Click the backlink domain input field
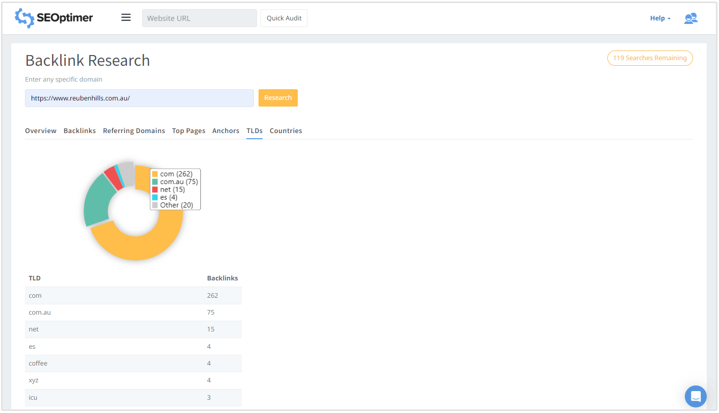Viewport: 719px width, 413px height. (x=139, y=98)
